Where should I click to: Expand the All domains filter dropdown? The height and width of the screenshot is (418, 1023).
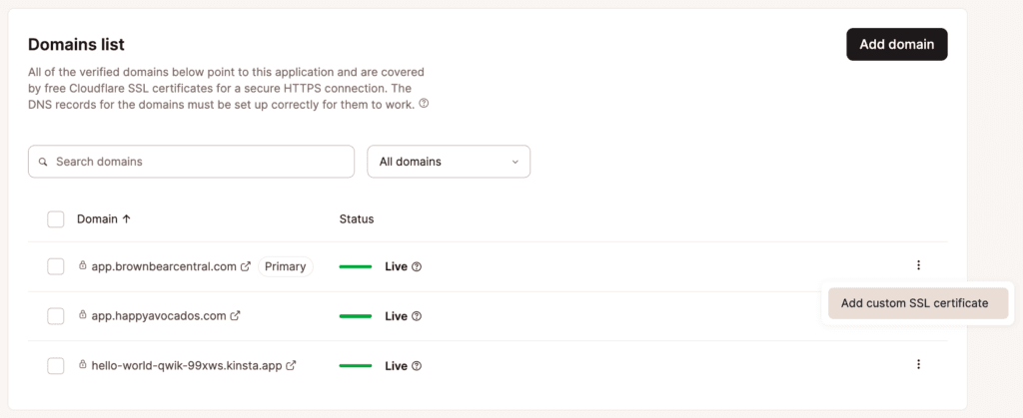coord(449,162)
